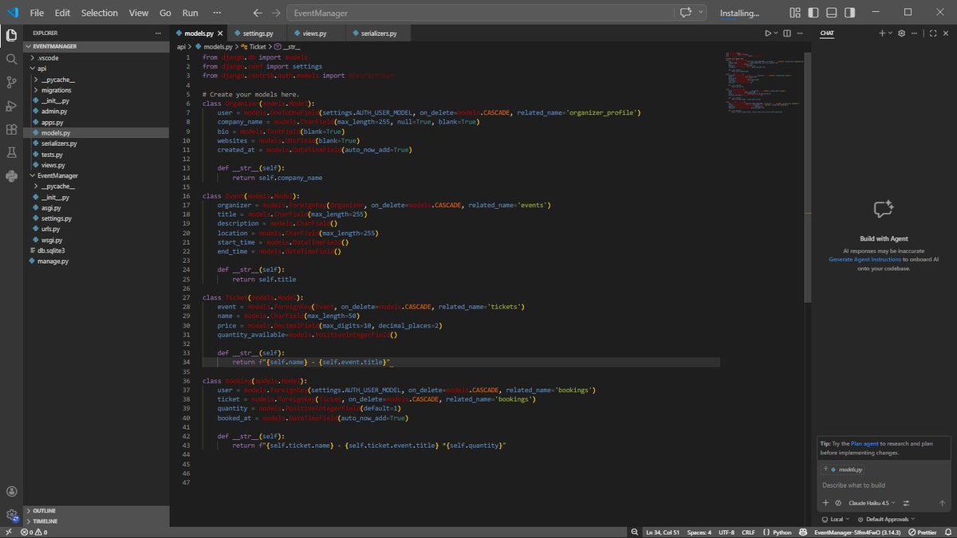Open the Selection menu

tap(100, 13)
